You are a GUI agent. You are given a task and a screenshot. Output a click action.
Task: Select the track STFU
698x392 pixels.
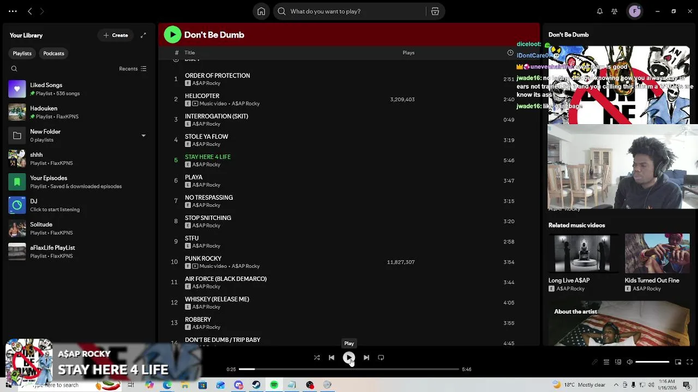(191, 238)
